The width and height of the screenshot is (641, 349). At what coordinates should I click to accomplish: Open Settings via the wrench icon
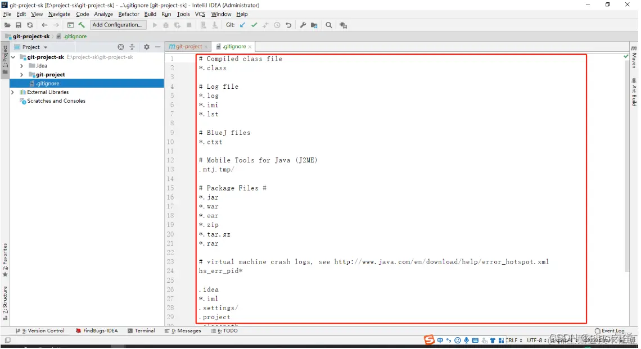(303, 25)
